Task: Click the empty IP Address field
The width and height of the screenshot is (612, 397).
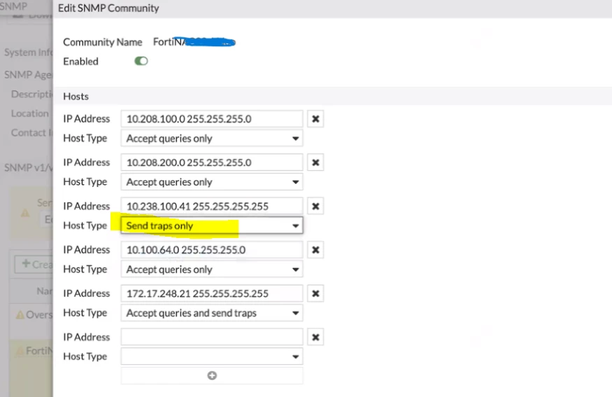Action: (212, 337)
